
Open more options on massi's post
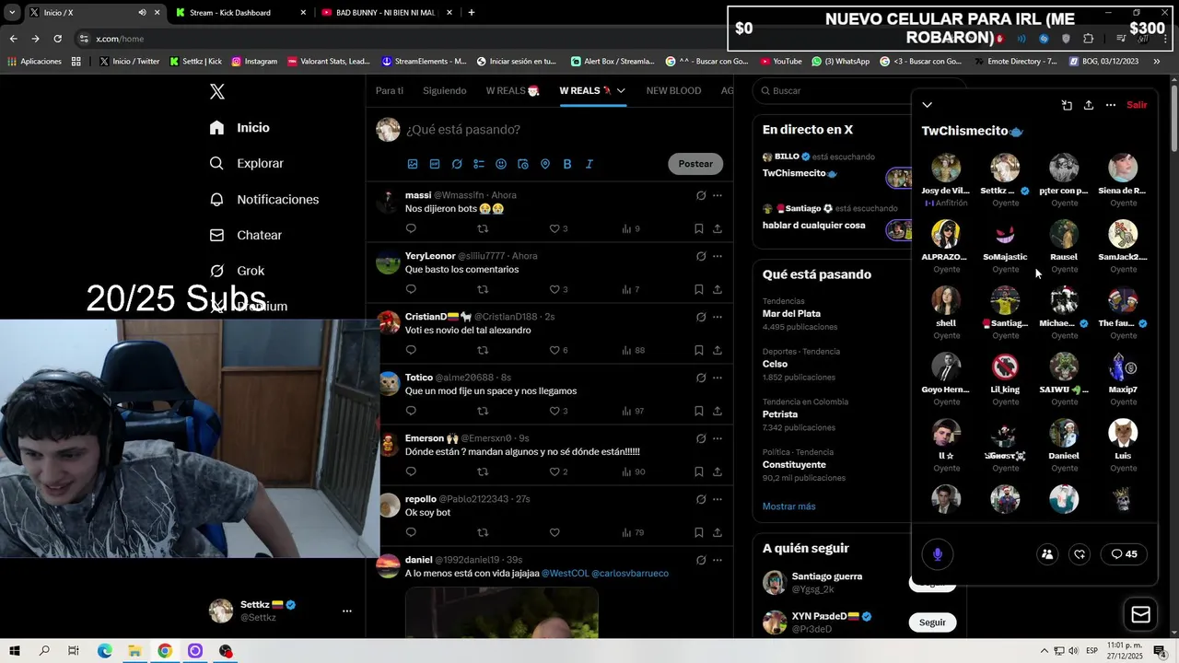tap(718, 195)
